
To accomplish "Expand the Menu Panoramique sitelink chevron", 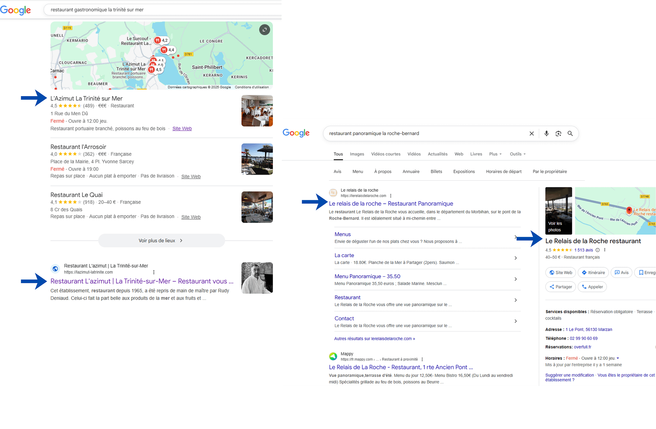I will point(516,279).
